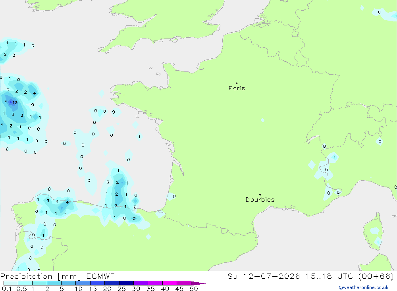The height and width of the screenshot is (291, 397).
Task: Click the '40' legend scale label
Action: point(165,289)
